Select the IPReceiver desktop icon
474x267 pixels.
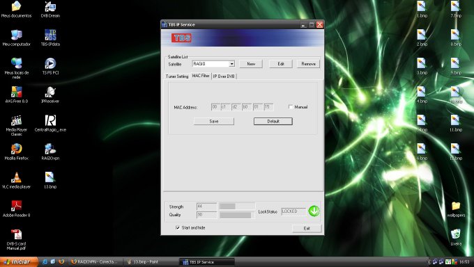[x=50, y=95]
